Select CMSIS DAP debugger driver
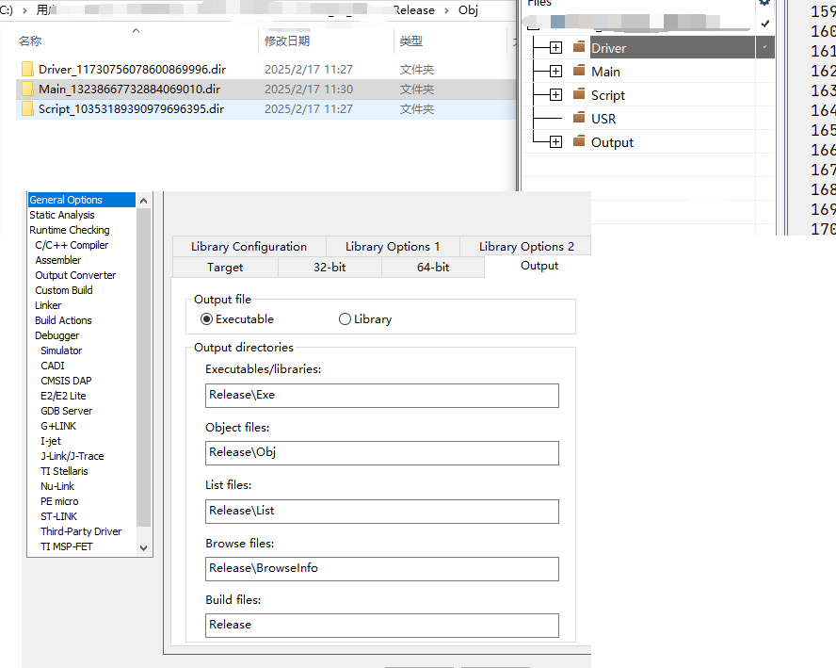Viewport: 836px width, 668px height. [66, 381]
